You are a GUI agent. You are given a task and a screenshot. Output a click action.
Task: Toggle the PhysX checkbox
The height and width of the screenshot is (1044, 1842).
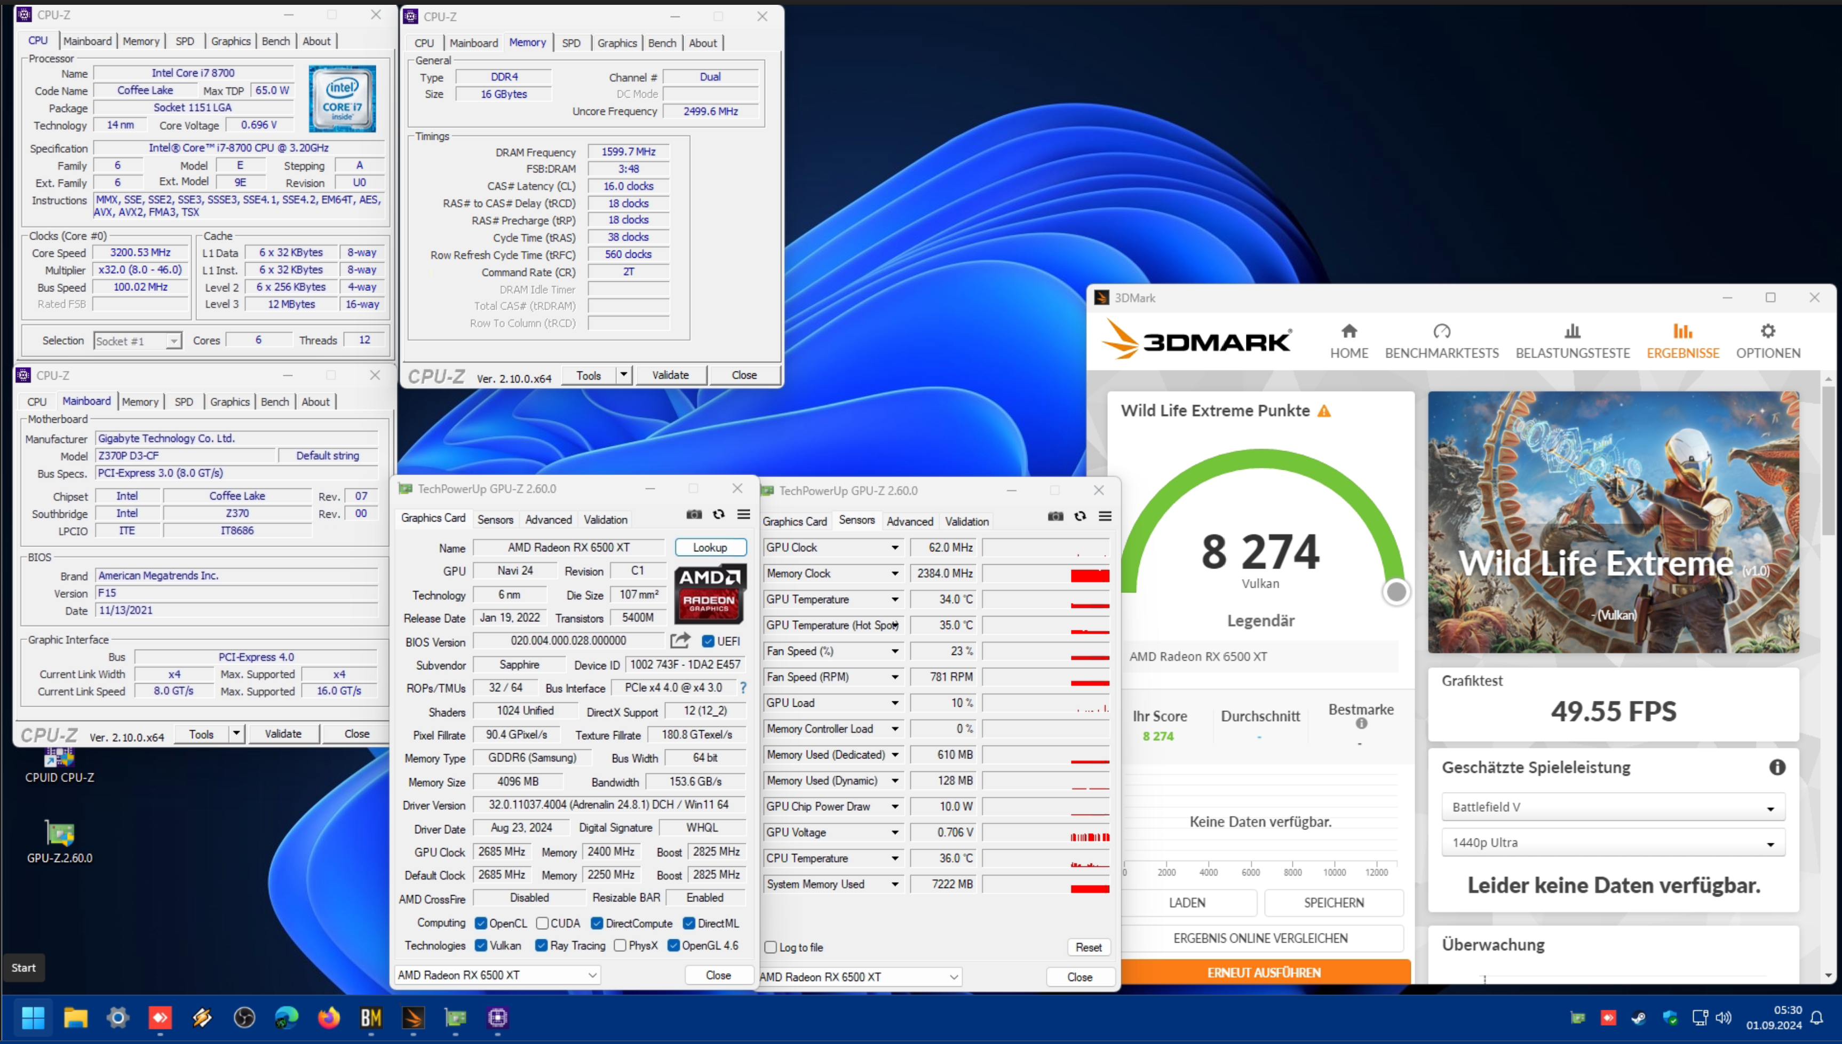coord(620,946)
